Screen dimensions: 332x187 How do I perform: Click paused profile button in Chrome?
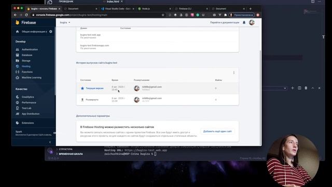(x=242, y=15)
